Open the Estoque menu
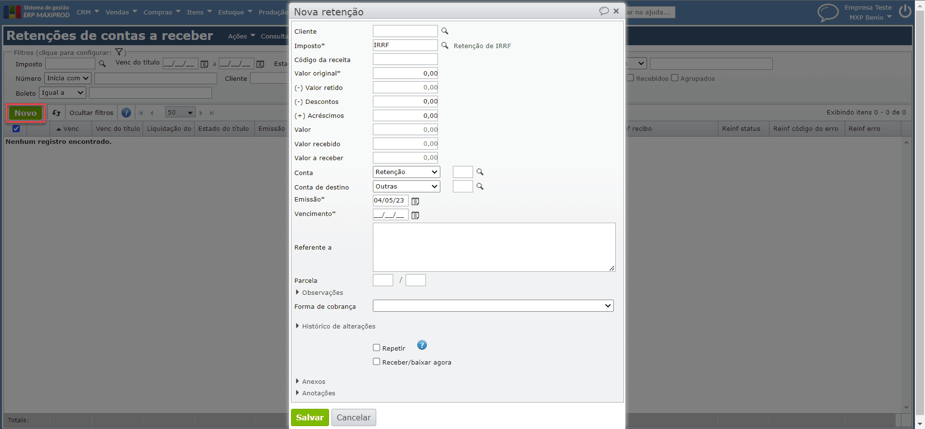925x429 pixels. click(x=235, y=12)
